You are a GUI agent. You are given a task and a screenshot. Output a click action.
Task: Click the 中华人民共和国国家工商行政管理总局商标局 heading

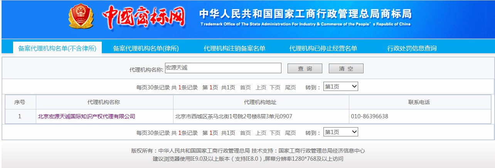click(x=305, y=14)
